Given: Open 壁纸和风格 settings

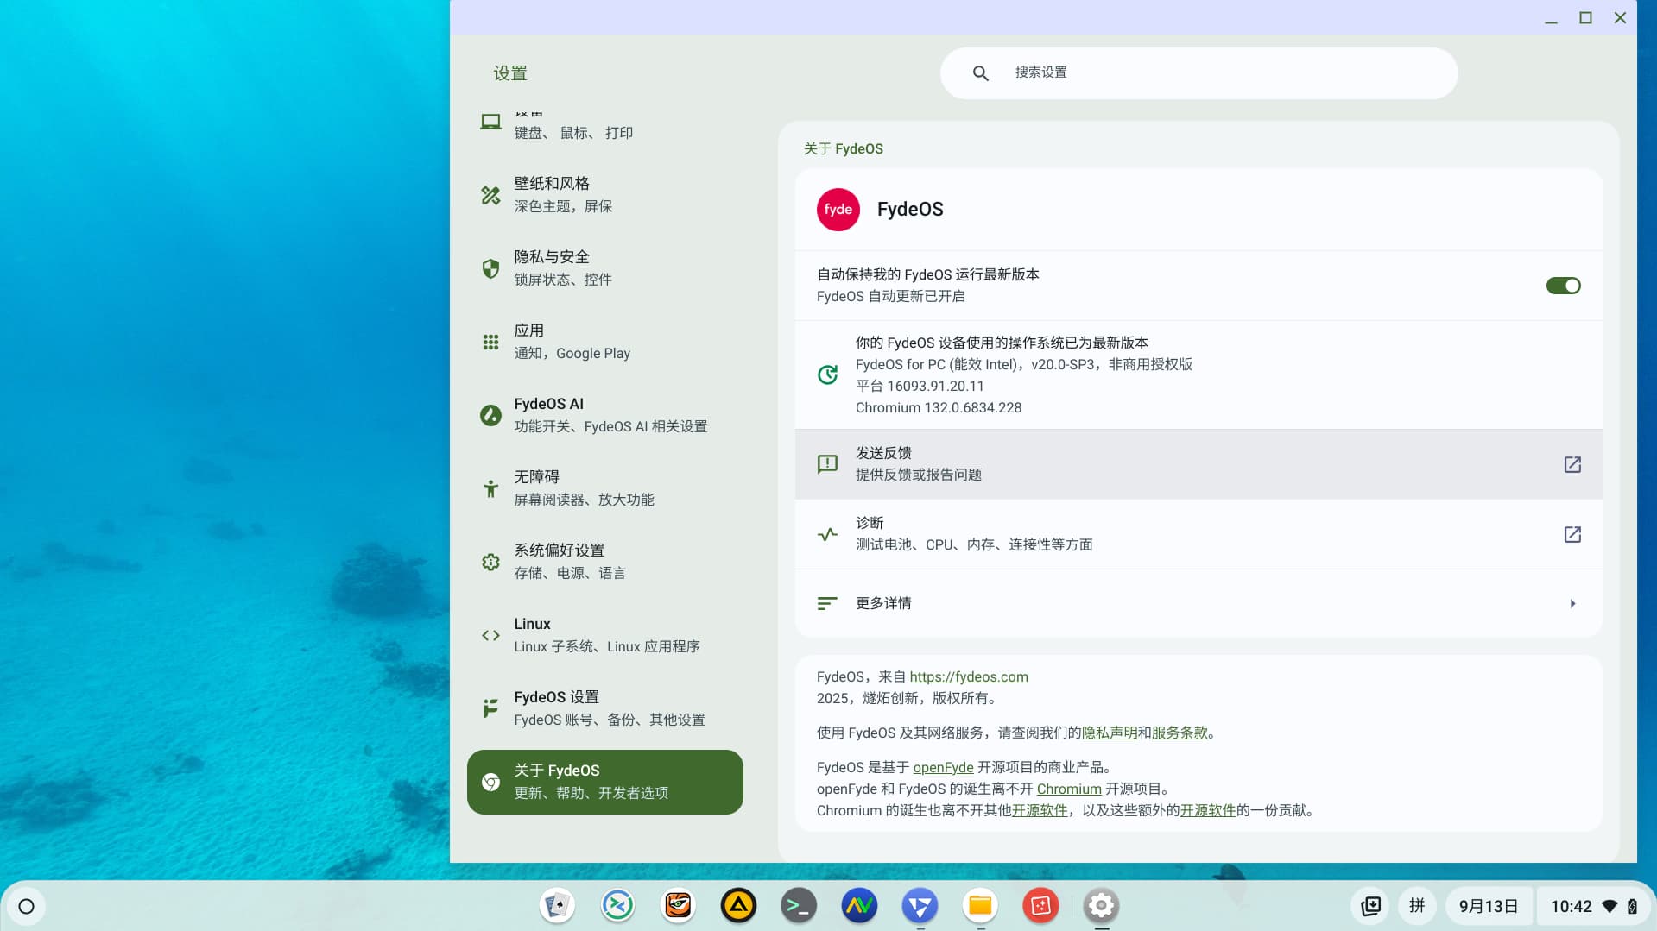Looking at the screenshot, I should point(604,195).
